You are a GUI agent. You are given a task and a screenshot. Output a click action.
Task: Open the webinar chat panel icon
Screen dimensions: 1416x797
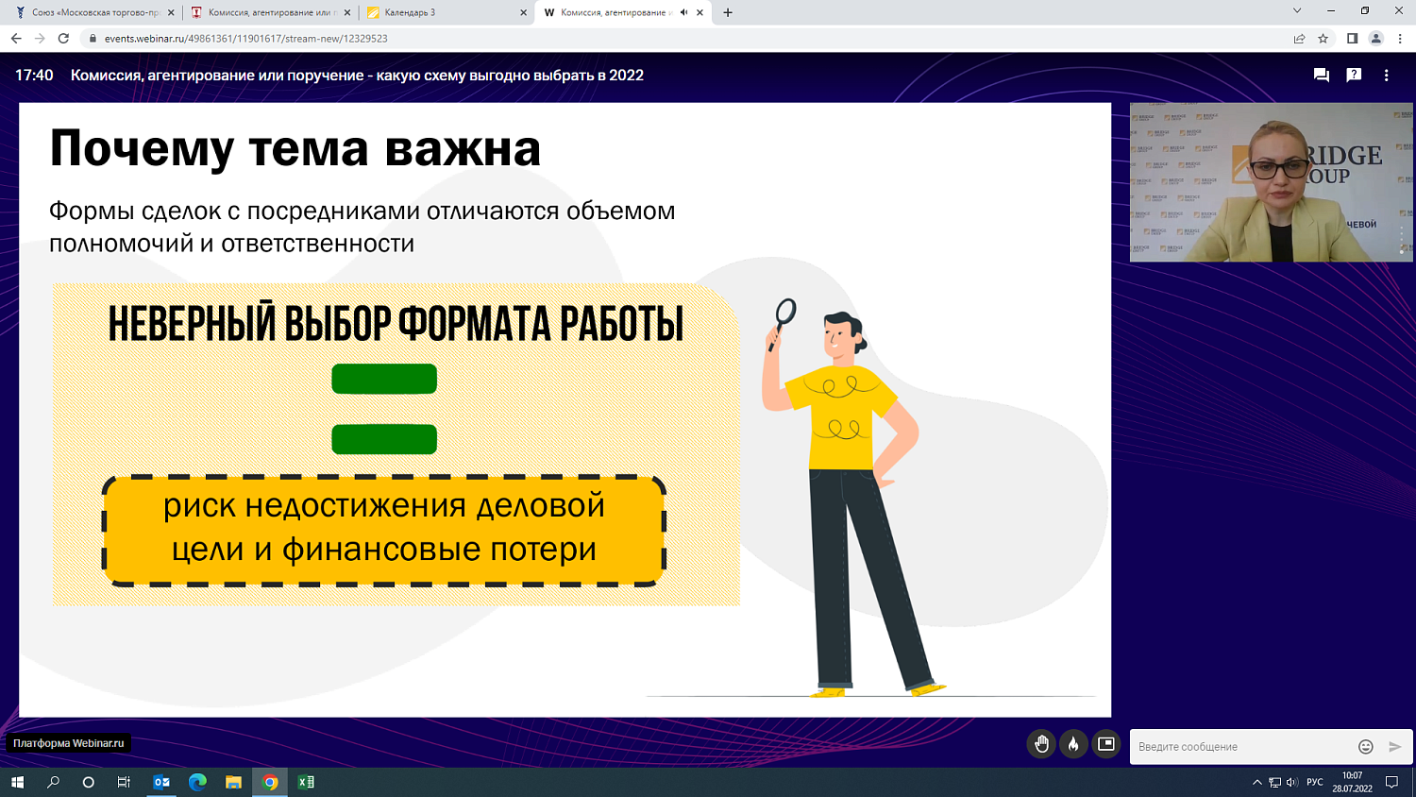1322,76
